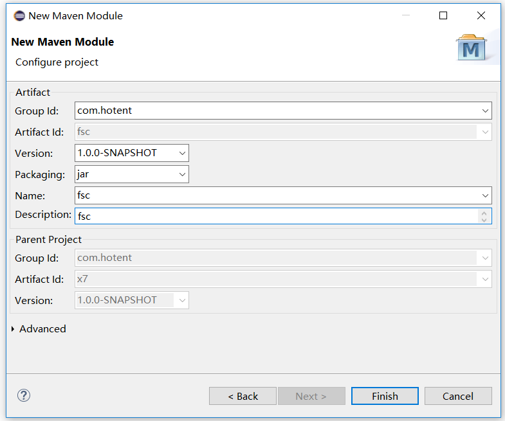Click the Description text field
505x421 pixels.
[x=277, y=216]
